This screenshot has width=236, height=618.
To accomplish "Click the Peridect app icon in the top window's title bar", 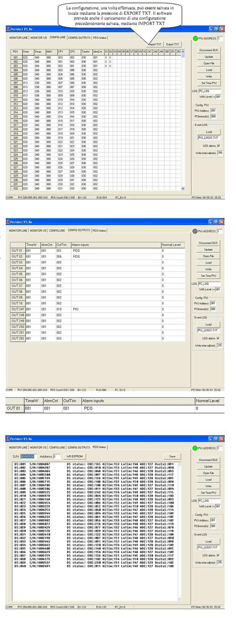I will click(8, 29).
